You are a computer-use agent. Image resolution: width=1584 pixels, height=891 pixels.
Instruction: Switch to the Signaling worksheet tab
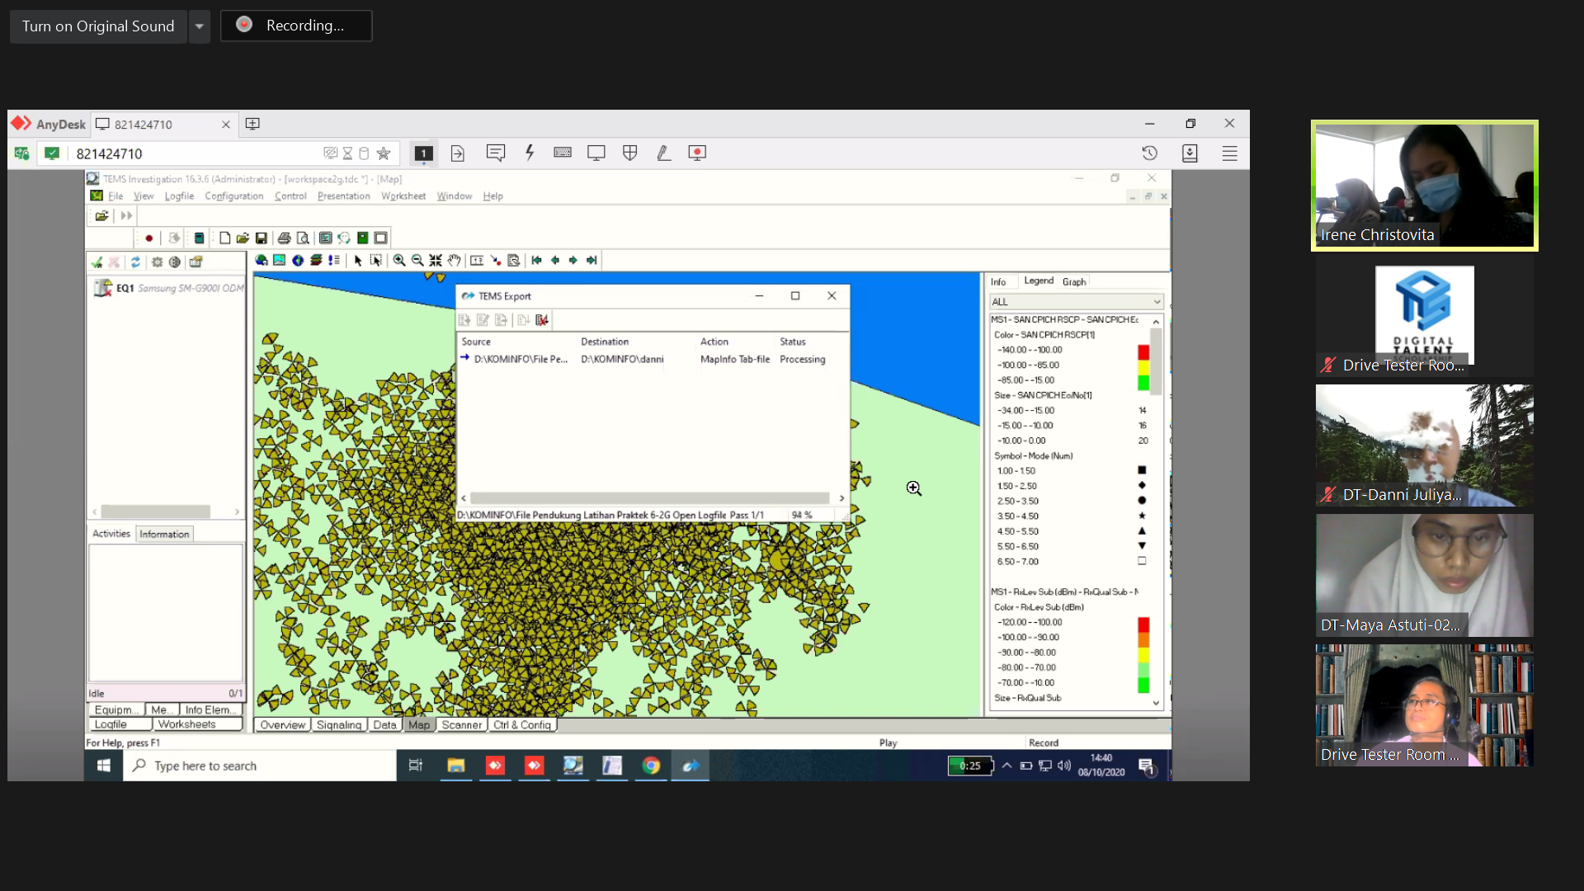339,725
